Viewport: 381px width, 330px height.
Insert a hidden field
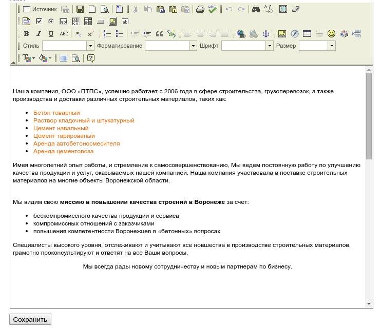click(125, 22)
